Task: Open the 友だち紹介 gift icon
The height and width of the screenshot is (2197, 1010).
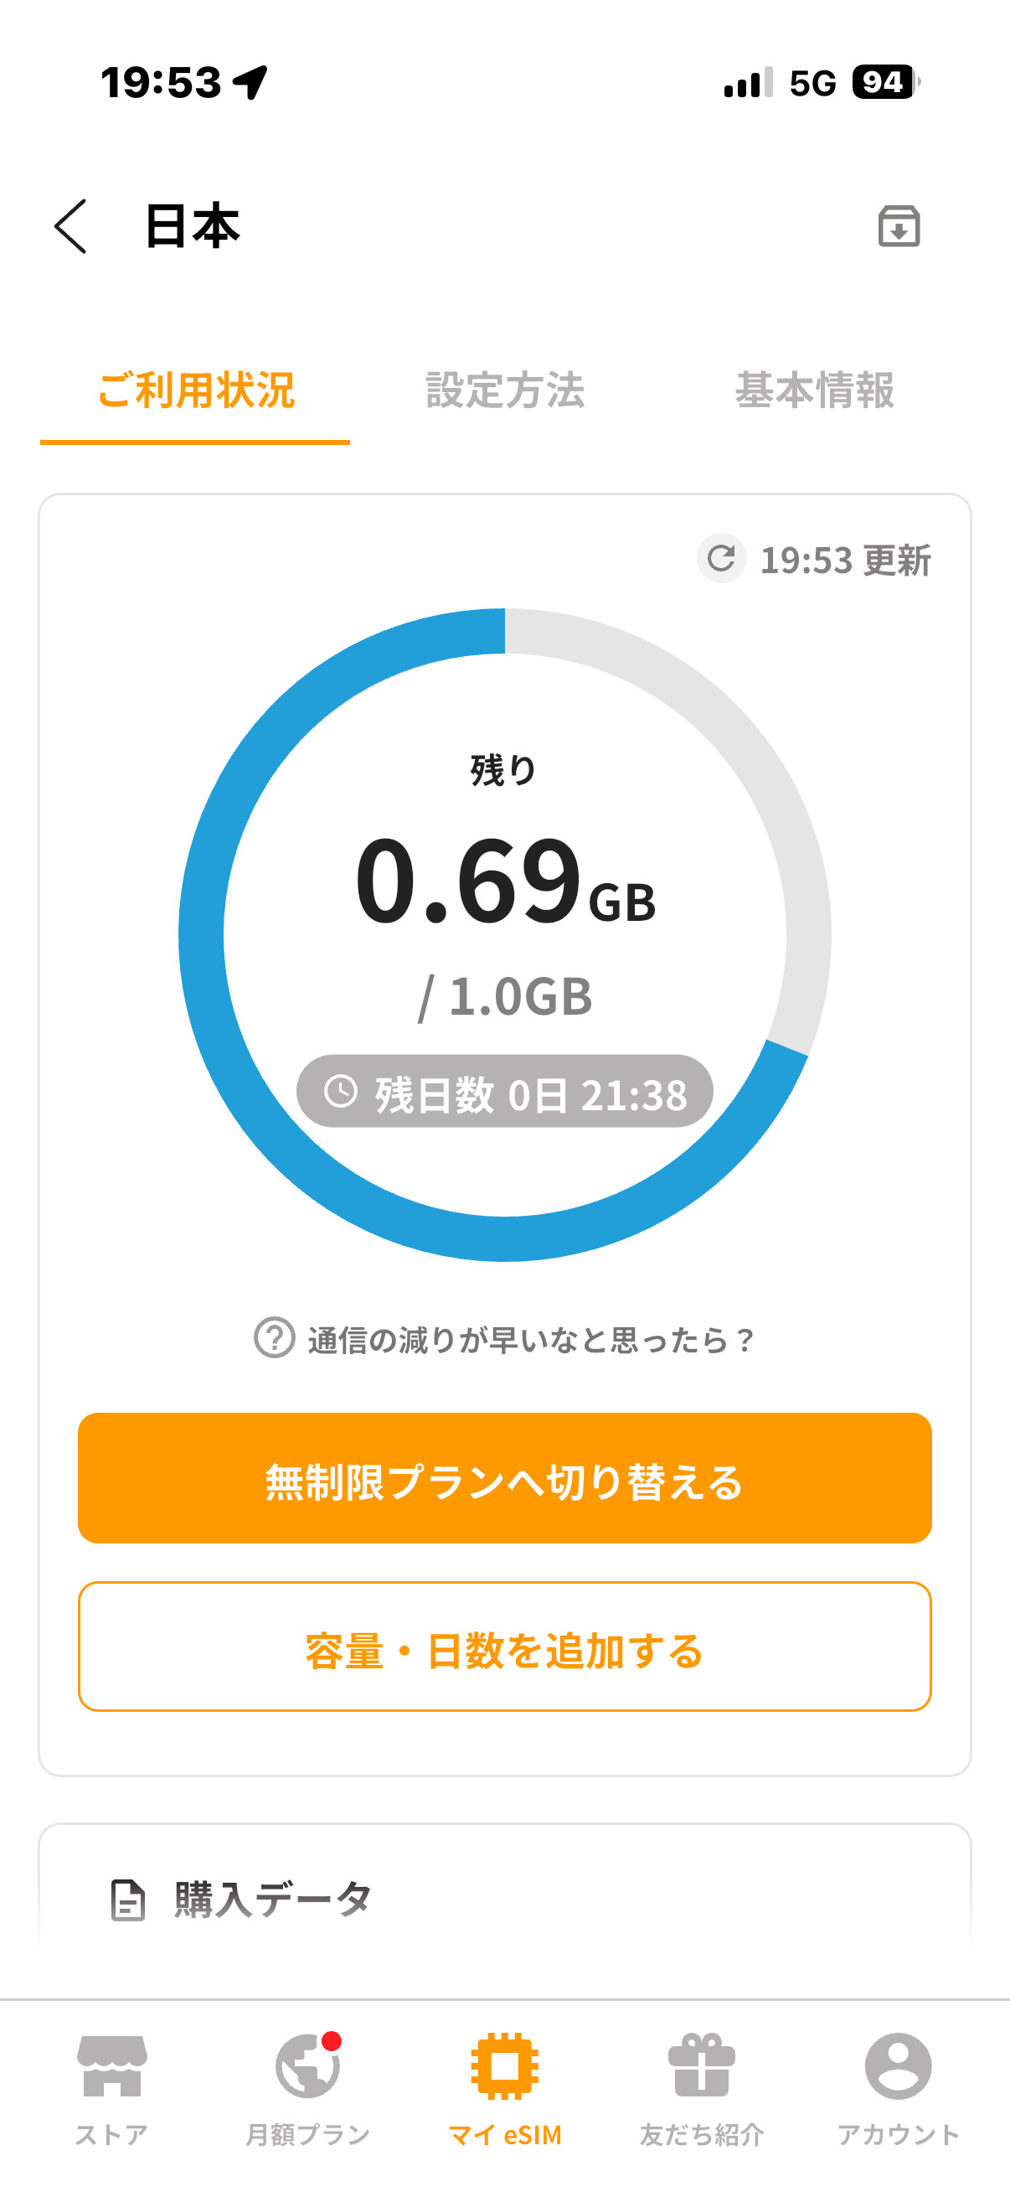Action: point(701,2065)
